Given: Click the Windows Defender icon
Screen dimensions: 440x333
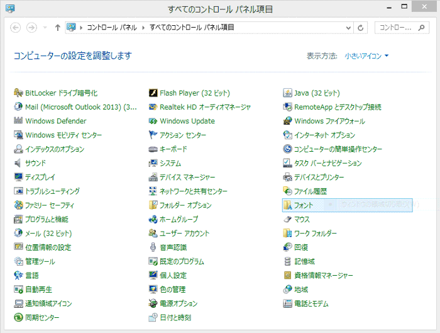Looking at the screenshot, I should point(18,121).
